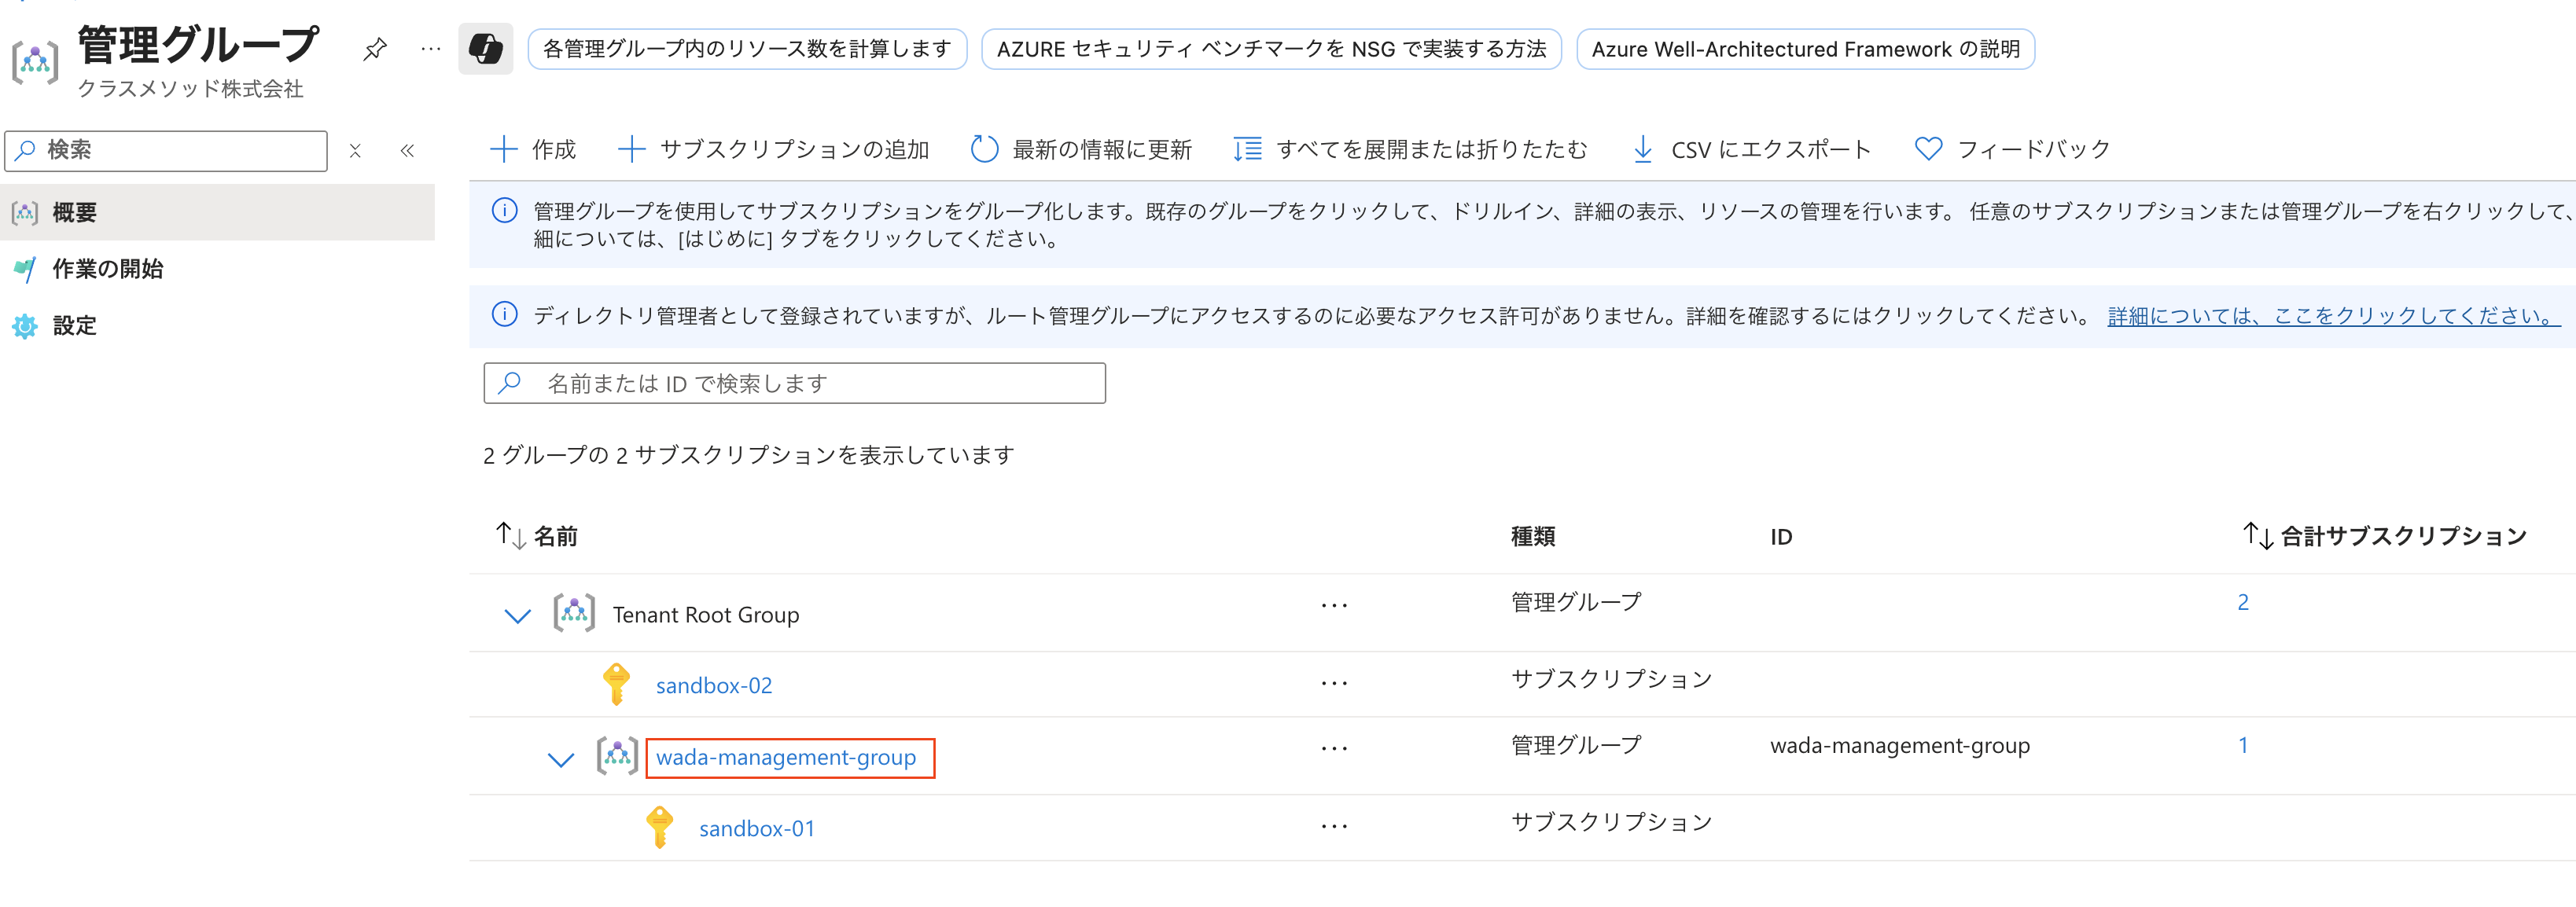The image size is (2576, 907).
Task: Click the wada-management-group ID cell
Action: pyautogui.click(x=1900, y=746)
